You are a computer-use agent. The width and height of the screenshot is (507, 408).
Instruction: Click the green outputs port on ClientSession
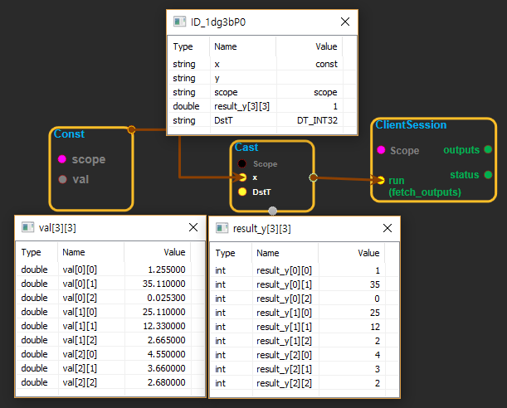[x=488, y=150]
